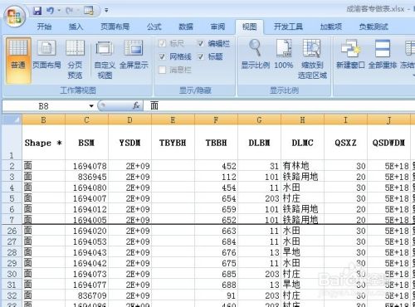Select column I header
The height and width of the screenshot is (307, 415).
click(345, 119)
